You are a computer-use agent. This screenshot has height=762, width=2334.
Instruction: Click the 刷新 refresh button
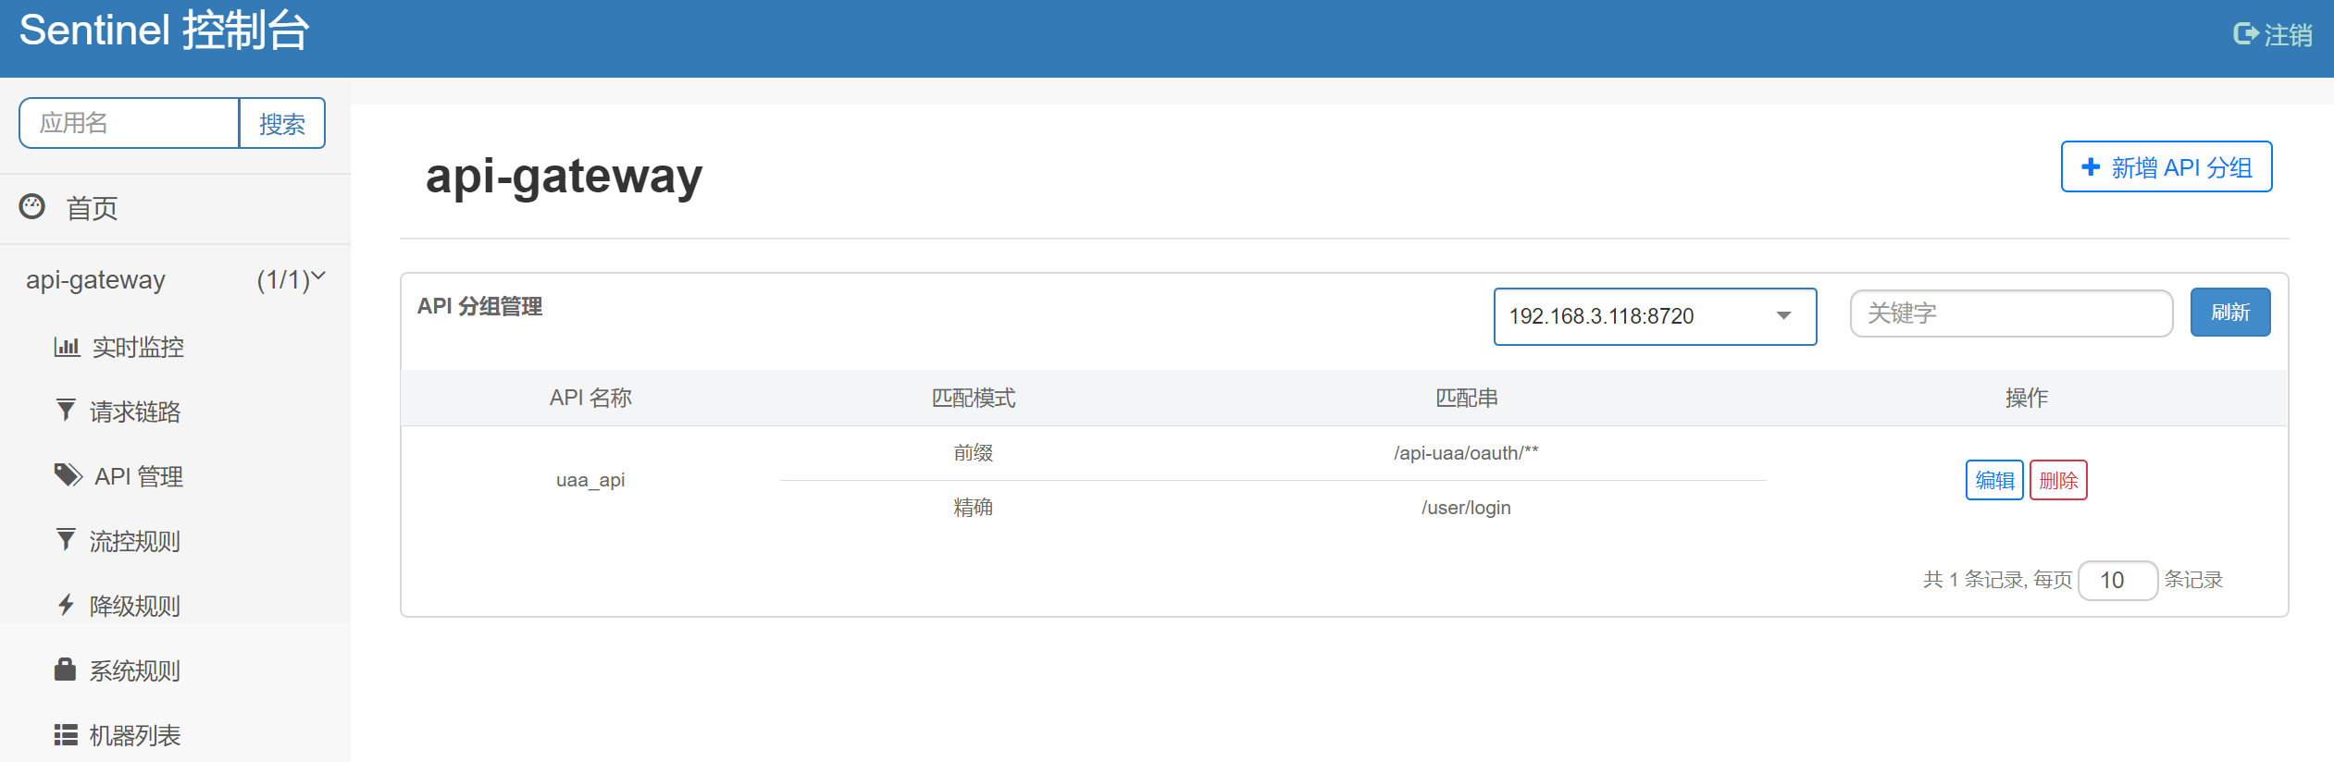tap(2230, 313)
